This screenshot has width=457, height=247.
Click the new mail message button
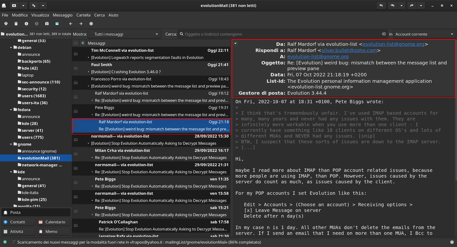pyautogui.click(x=14, y=6)
